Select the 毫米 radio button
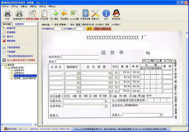Image resolution: width=189 pixels, height=132 pixels. 69,25
